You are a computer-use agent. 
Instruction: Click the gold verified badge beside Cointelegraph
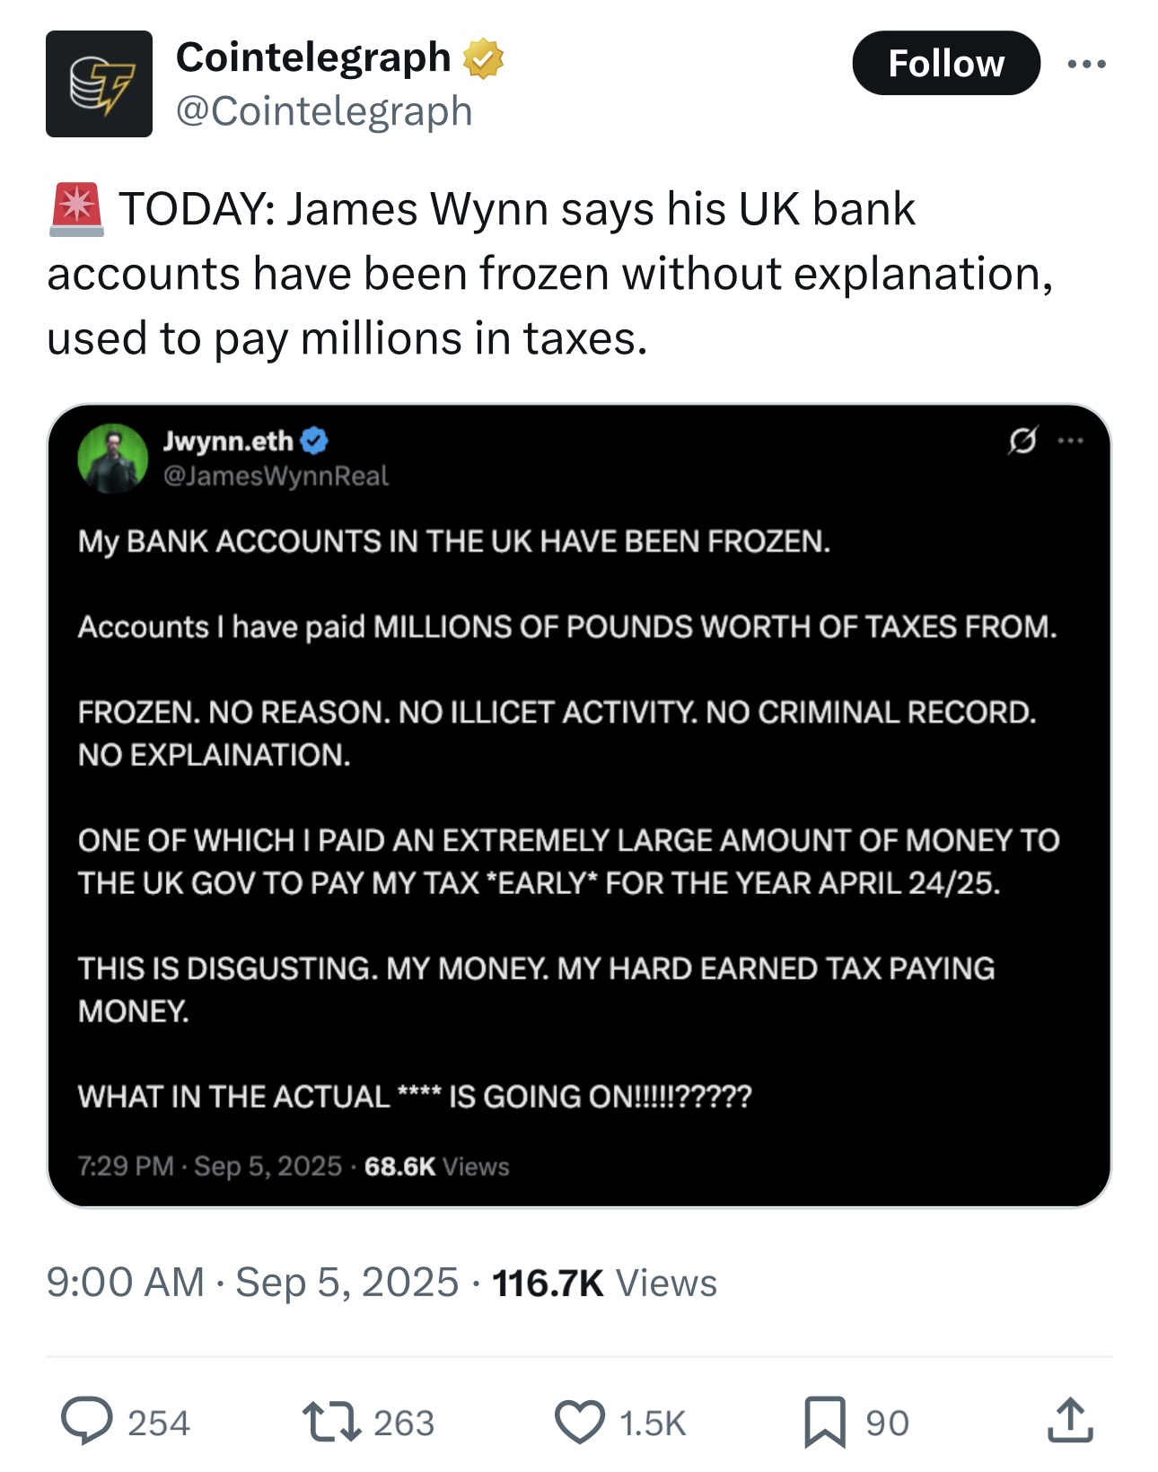click(x=483, y=58)
